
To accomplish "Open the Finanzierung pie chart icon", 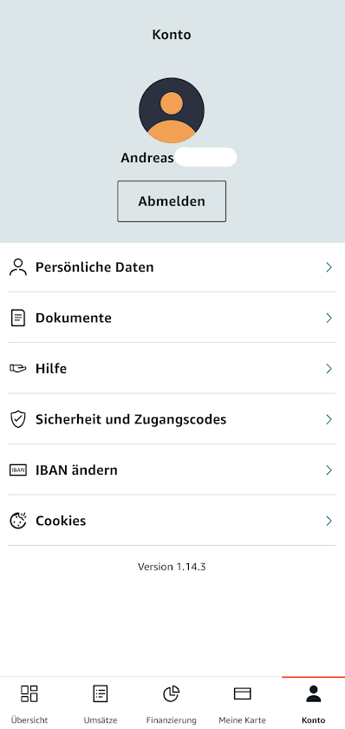I will [x=172, y=693].
